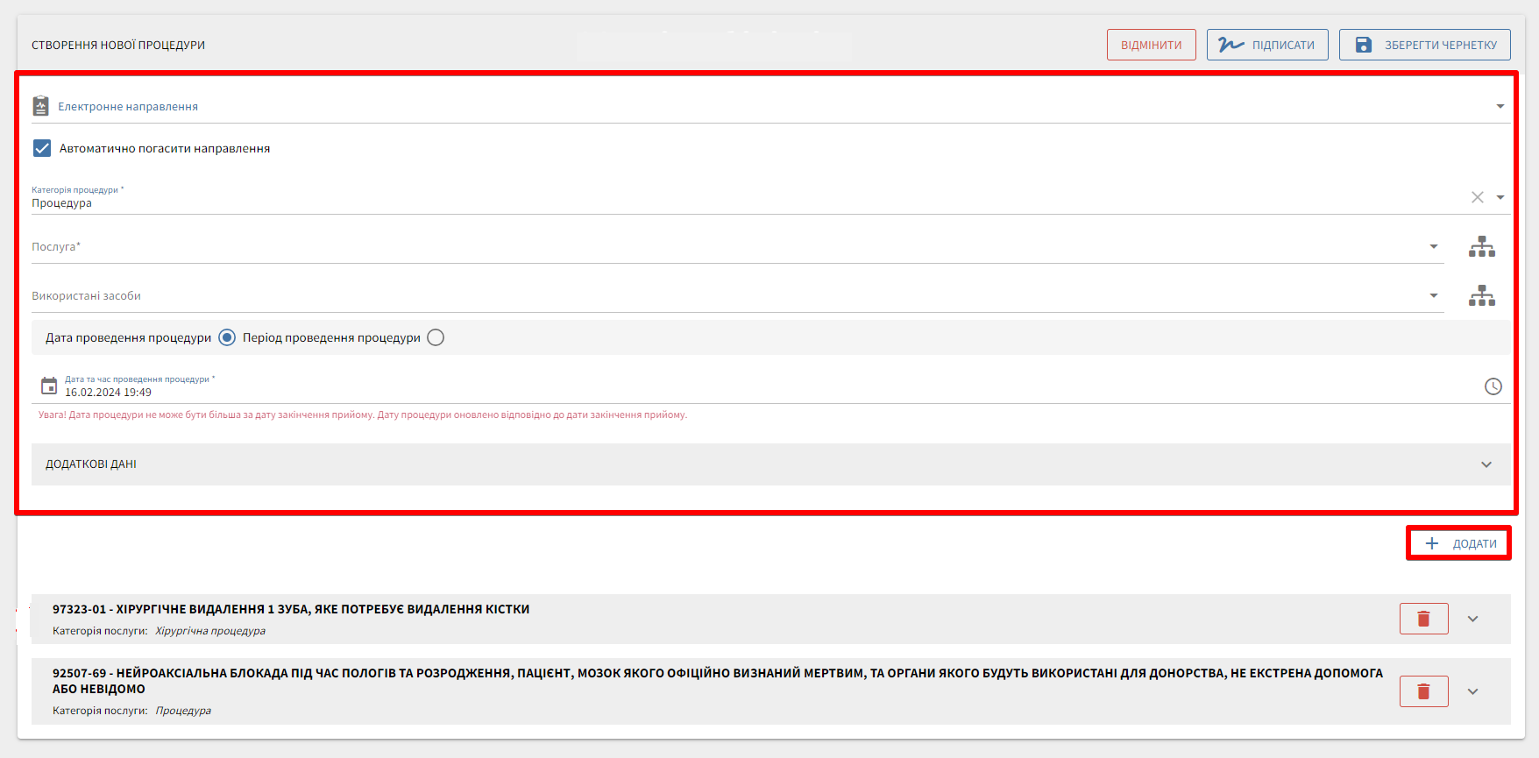The height and width of the screenshot is (758, 1539).
Task: Uncheck Автоматично погасити направлення checkbox
Action: coord(42,148)
